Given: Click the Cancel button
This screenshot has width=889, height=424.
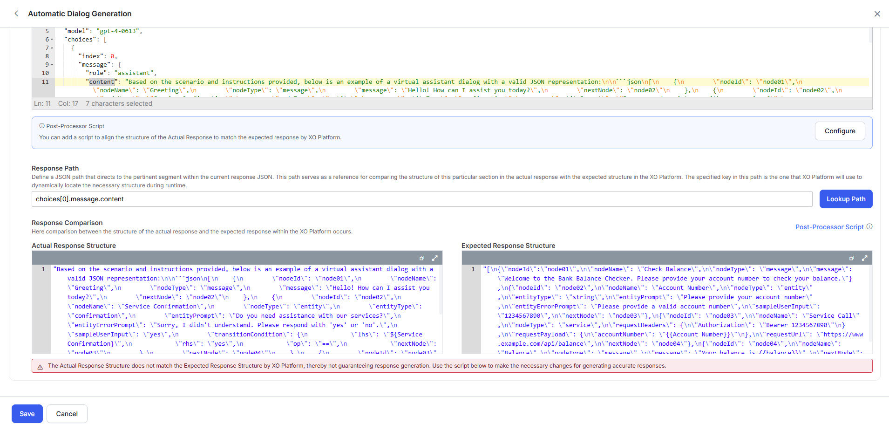Looking at the screenshot, I should point(67,414).
